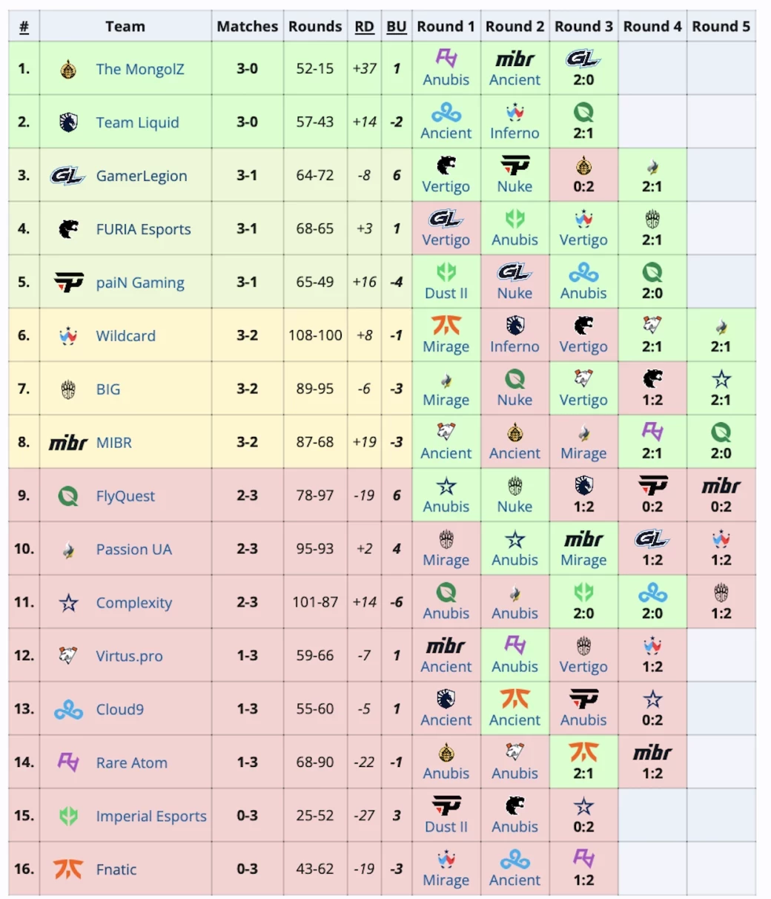Open Inferno map link in Team Liquid's row
This screenshot has height=899, width=771.
point(514,134)
